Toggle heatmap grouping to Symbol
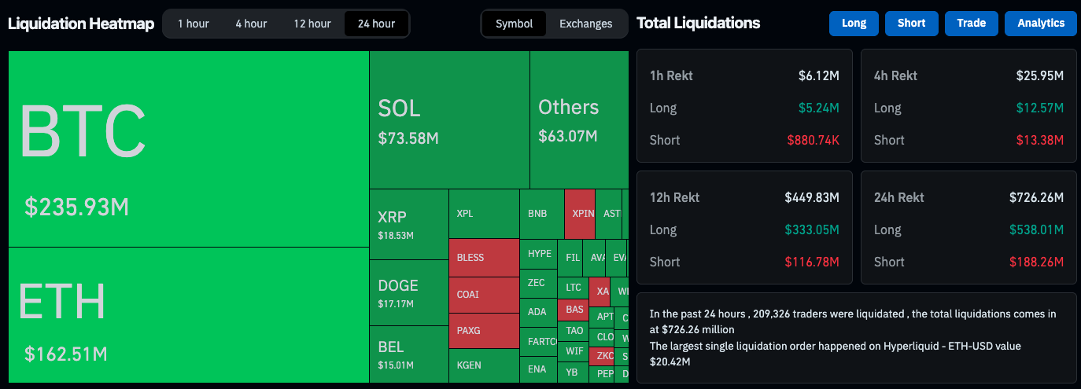The width and height of the screenshot is (1081, 389). click(x=515, y=24)
